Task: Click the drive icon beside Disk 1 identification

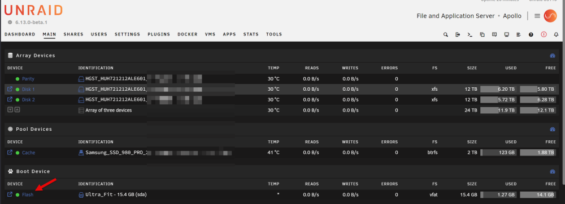Action: pyautogui.click(x=81, y=89)
